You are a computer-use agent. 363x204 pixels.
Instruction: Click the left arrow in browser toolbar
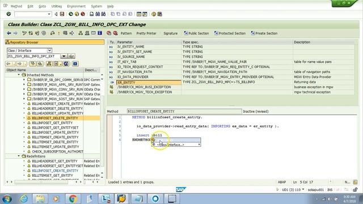coord(9,63)
